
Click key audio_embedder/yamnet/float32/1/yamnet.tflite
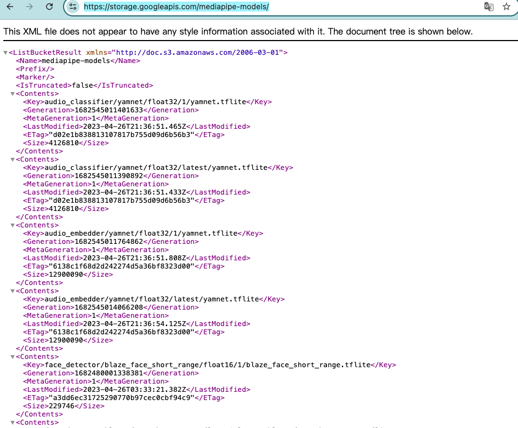(x=141, y=233)
